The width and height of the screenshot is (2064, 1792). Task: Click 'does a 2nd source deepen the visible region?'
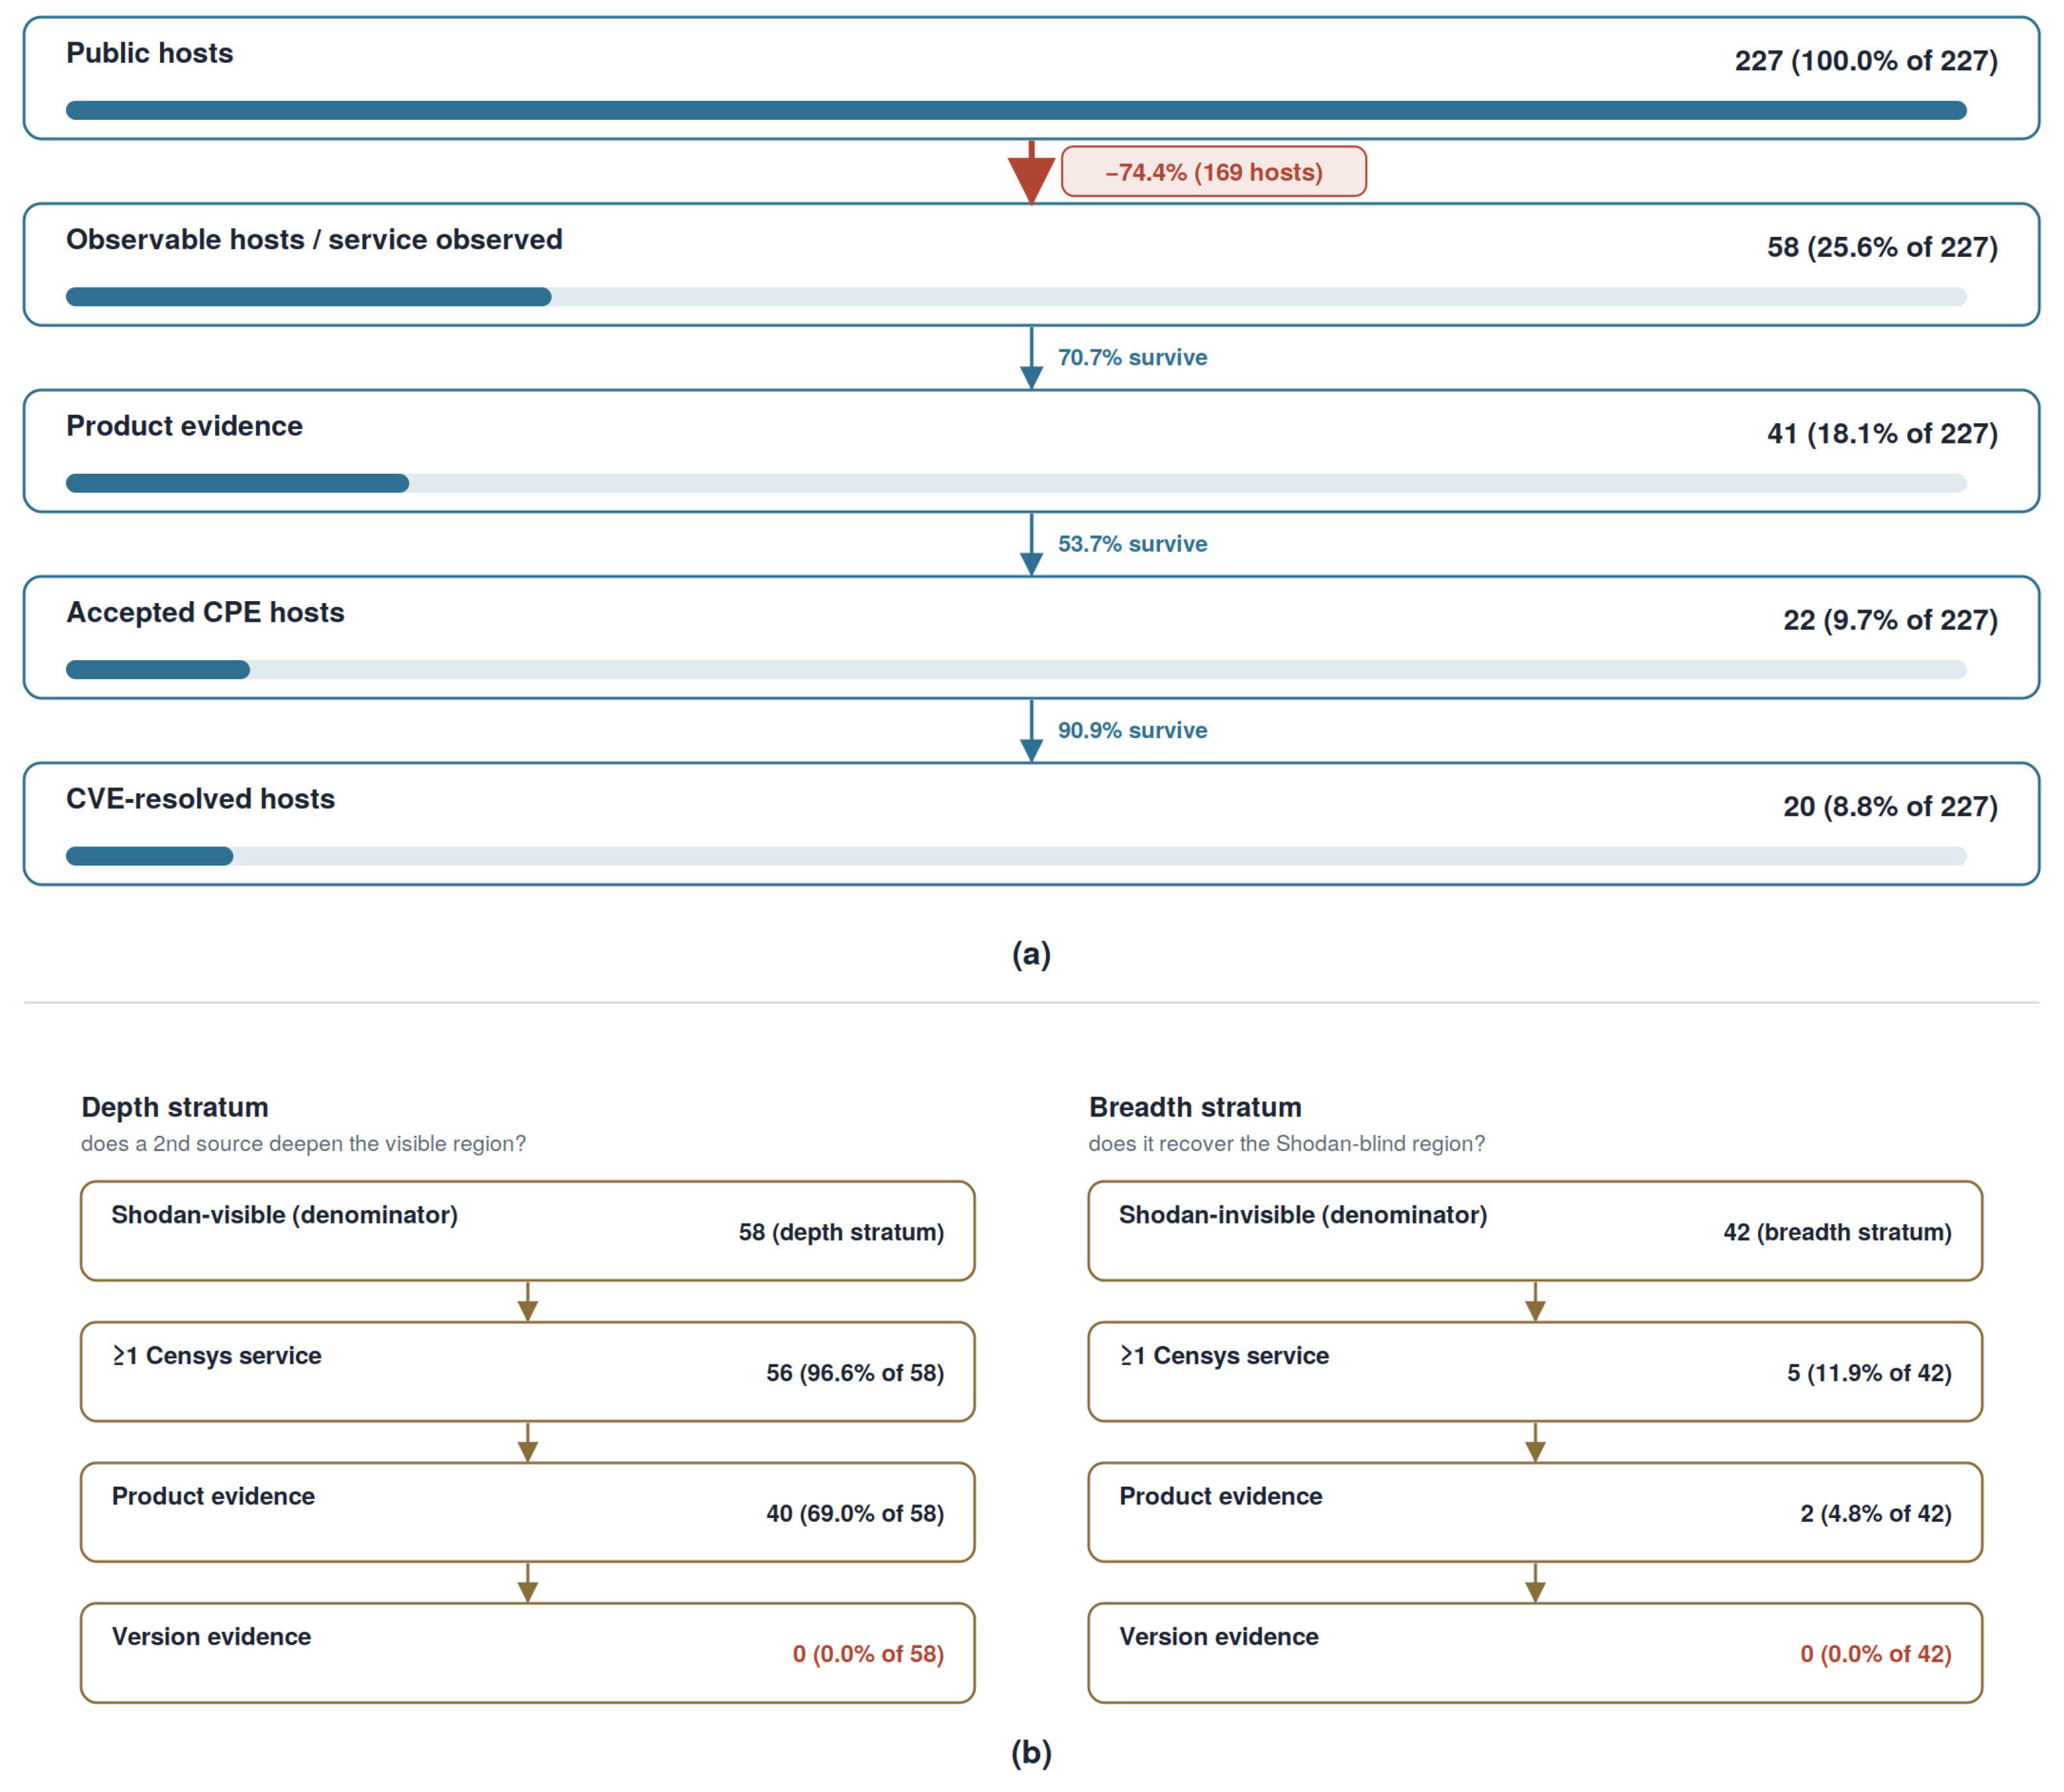(303, 1144)
